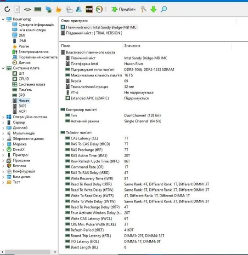Open the Датчик sensor tree item
This screenshot has height=255, width=248.
24,63
